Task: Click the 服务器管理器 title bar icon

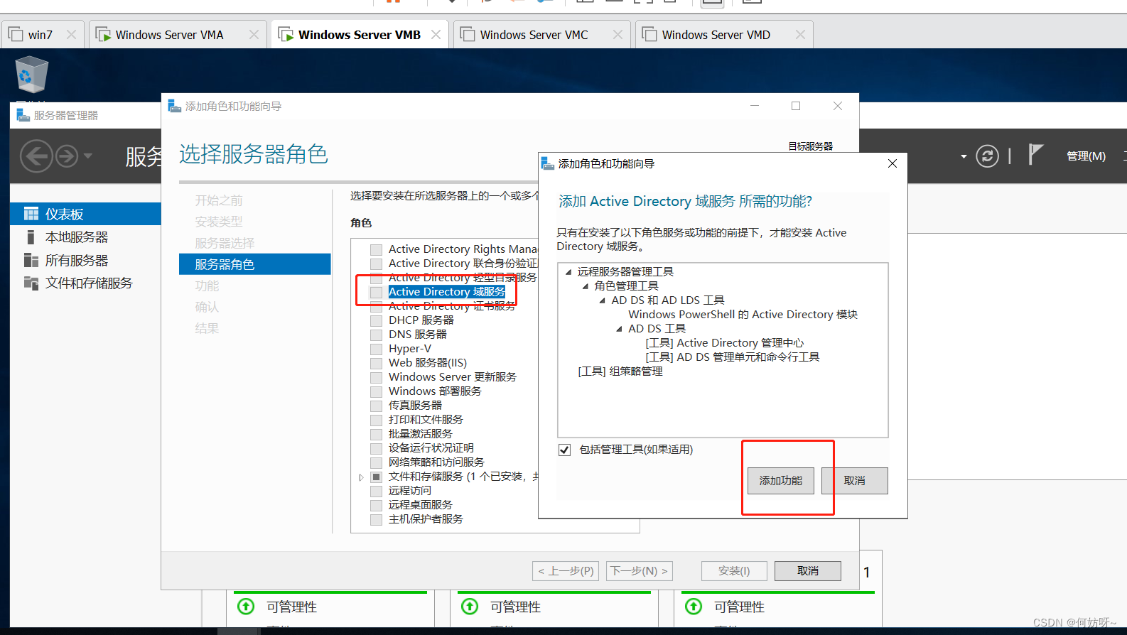Action: click(x=23, y=115)
